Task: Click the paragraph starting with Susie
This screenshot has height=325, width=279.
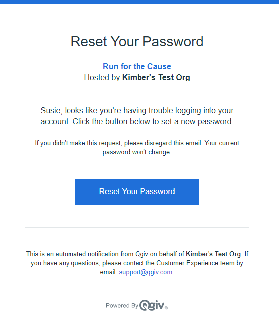Action: coord(137,116)
